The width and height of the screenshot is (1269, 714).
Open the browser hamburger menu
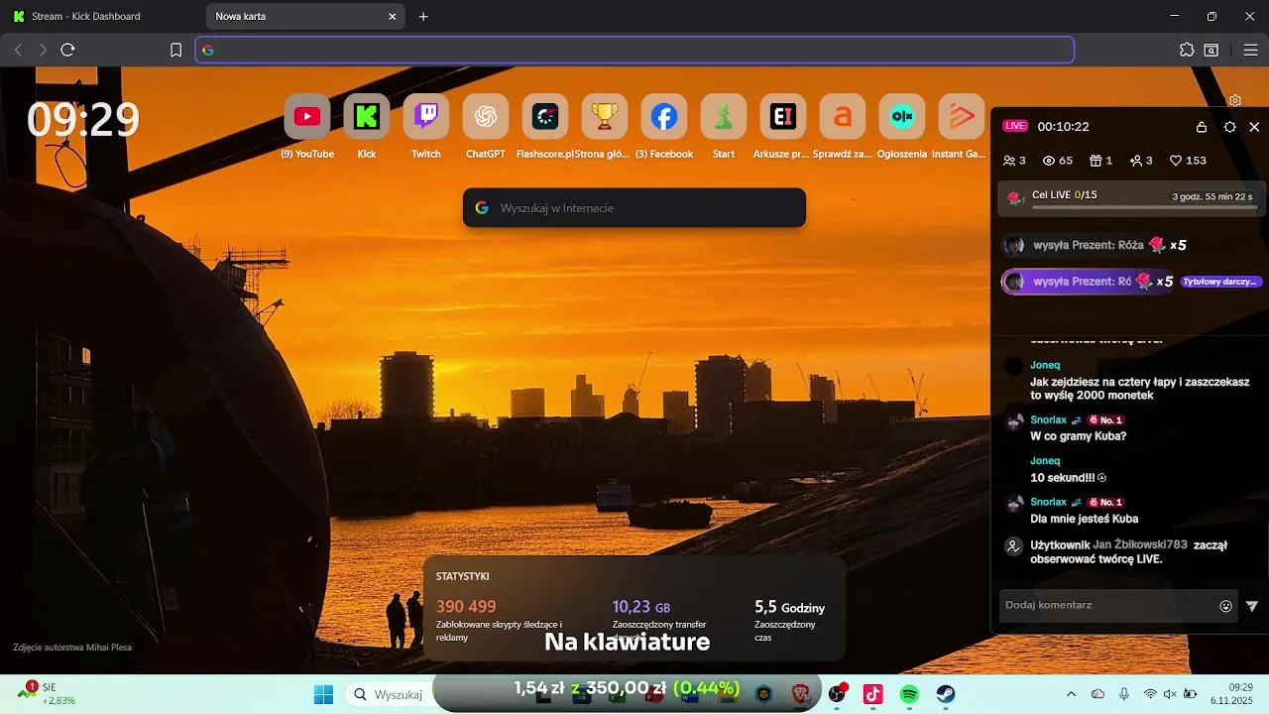[1250, 50]
